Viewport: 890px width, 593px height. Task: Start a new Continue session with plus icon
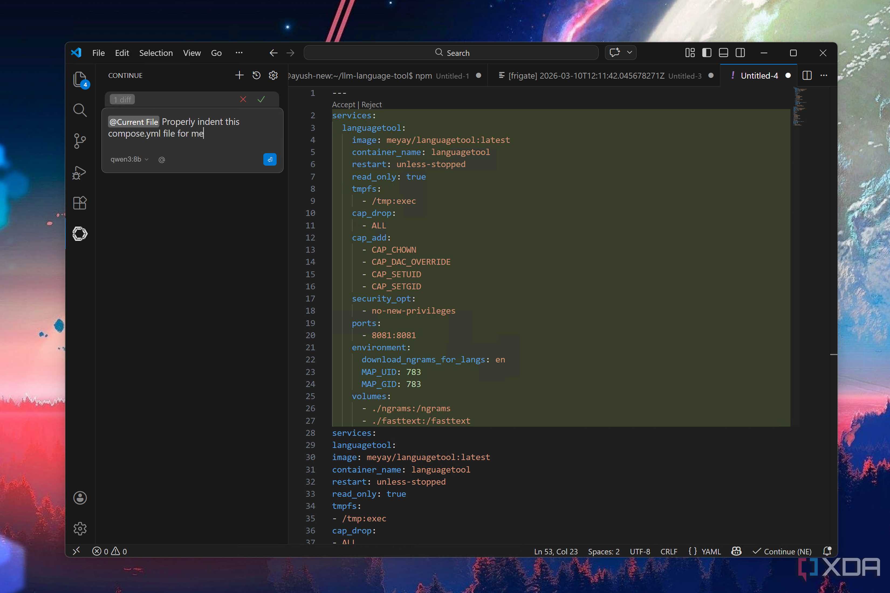point(239,75)
